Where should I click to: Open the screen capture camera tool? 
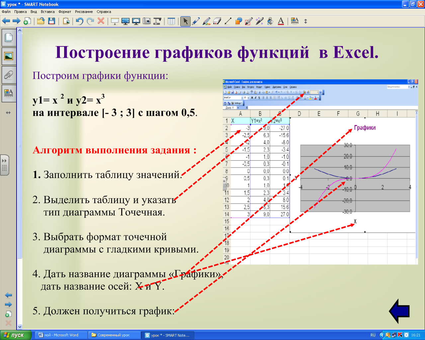point(147,21)
